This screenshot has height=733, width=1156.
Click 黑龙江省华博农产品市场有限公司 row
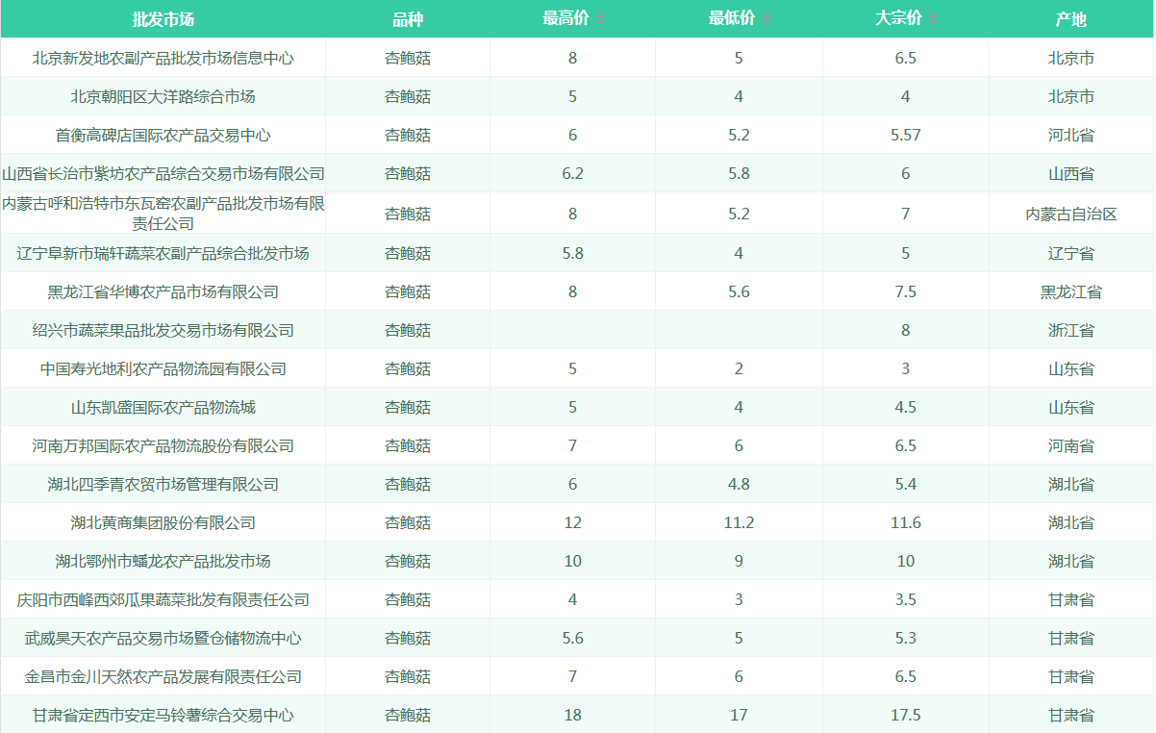pos(163,291)
